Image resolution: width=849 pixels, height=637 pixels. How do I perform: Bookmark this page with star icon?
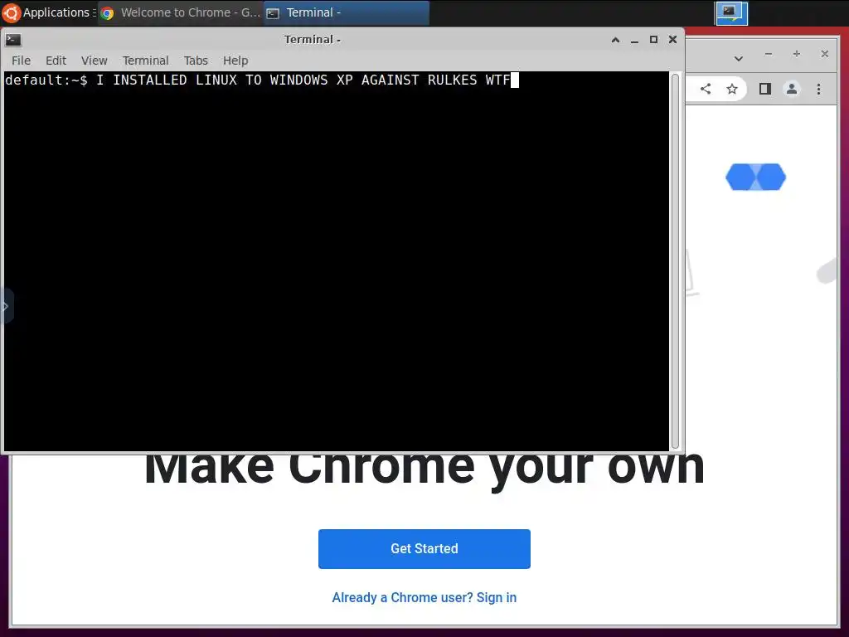[732, 89]
